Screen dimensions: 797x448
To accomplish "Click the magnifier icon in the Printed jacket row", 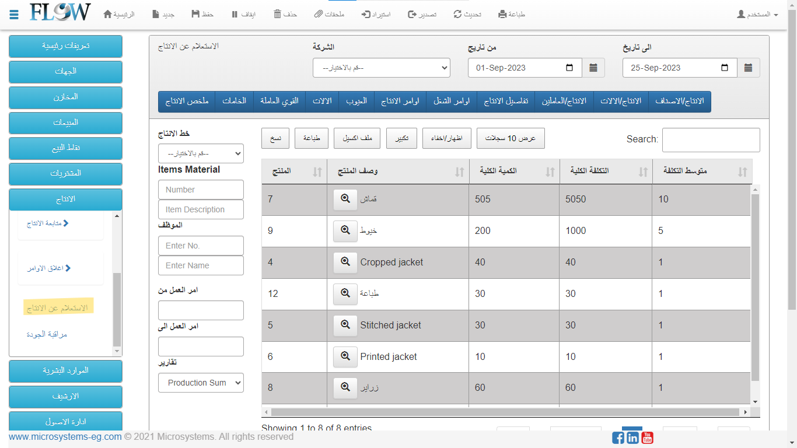I will click(345, 356).
